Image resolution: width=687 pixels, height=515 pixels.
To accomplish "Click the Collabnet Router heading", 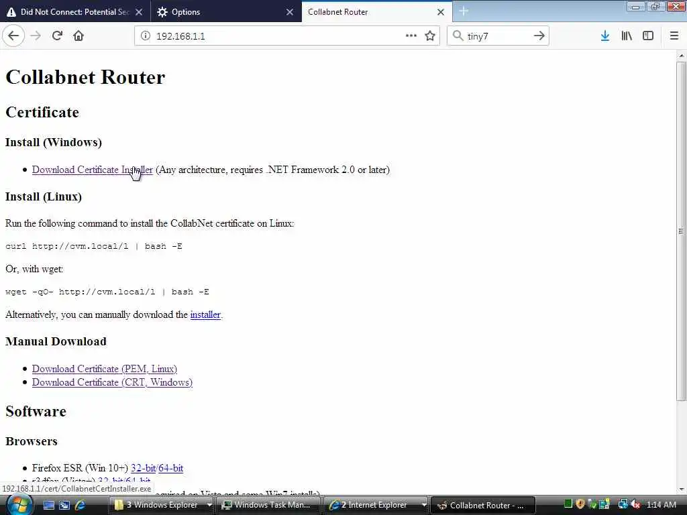I will 85,77.
